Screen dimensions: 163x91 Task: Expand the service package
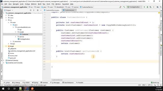pyautogui.click(x=16, y=37)
